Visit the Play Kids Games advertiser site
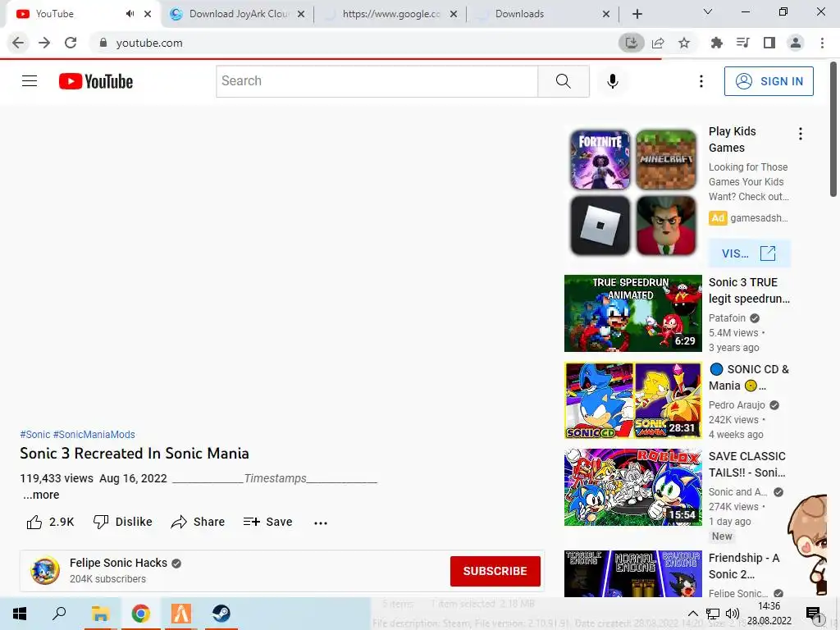Viewport: 840px width, 630px height. (x=749, y=253)
